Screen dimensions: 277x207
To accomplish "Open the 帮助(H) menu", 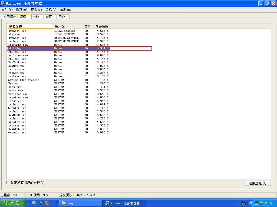I will (x=65, y=9).
